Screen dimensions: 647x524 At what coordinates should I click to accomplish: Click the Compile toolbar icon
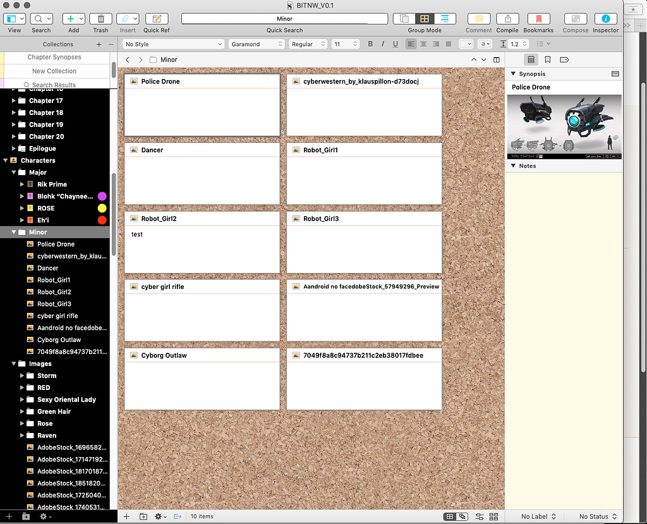tap(507, 19)
